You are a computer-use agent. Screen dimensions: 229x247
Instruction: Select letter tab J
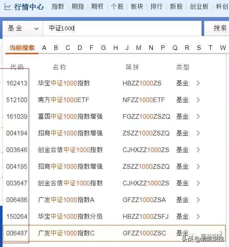click(x=127, y=48)
